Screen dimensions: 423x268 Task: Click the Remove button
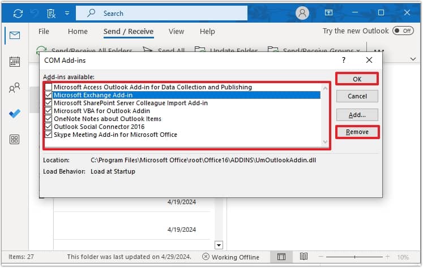tap(357, 132)
